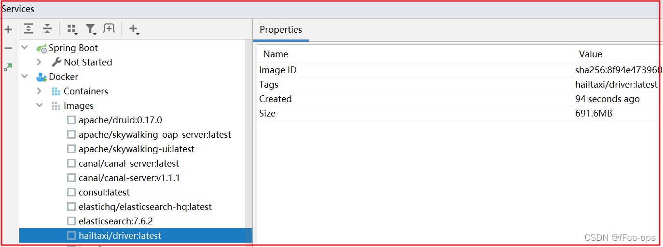Screen dimensions: 663x247
Task: Select image apache/skywalking-ui:latest
Action: pos(137,149)
